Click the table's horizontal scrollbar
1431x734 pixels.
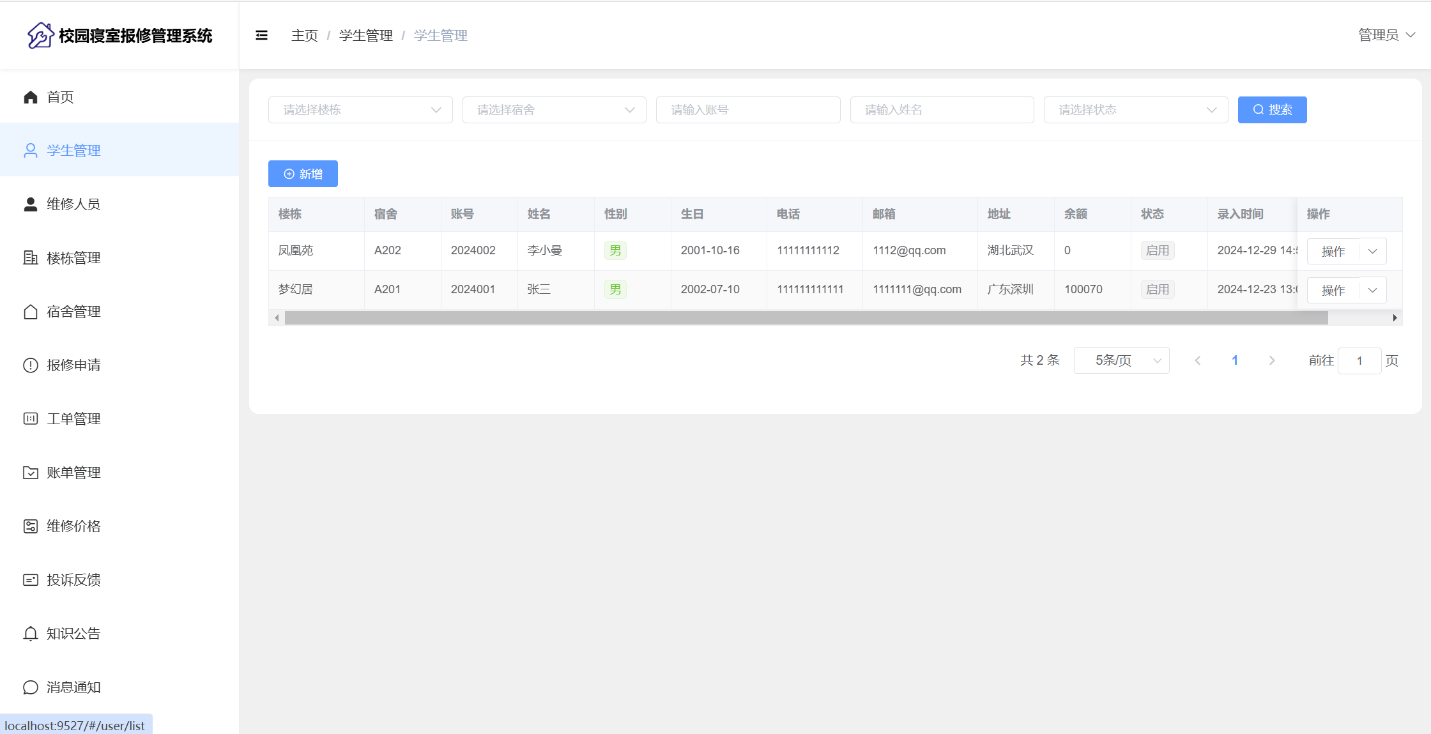(805, 317)
